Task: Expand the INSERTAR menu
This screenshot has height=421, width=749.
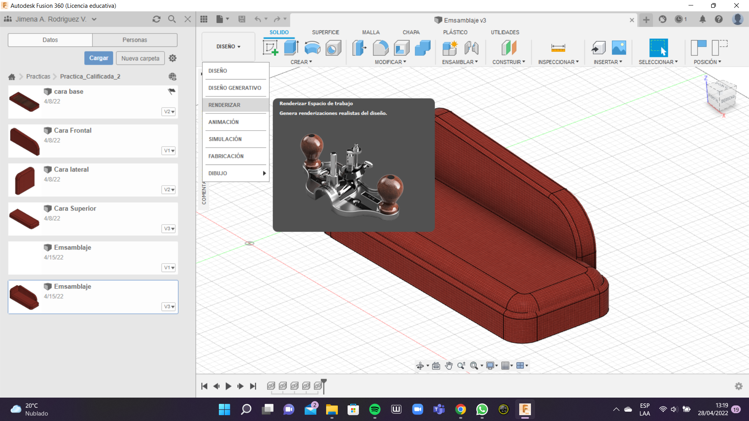Action: coord(608,62)
